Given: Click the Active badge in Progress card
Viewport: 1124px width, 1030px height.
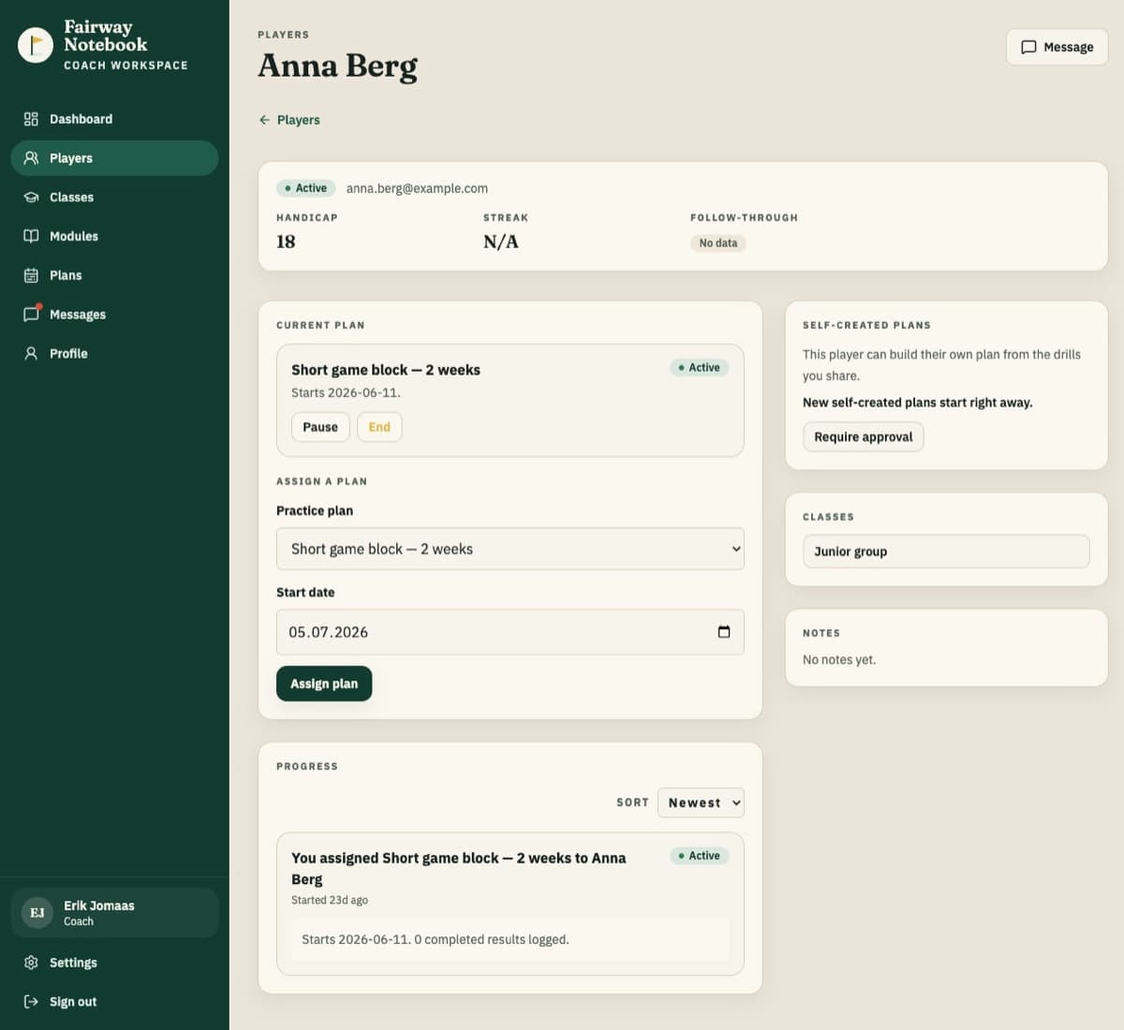Looking at the screenshot, I should 700,856.
